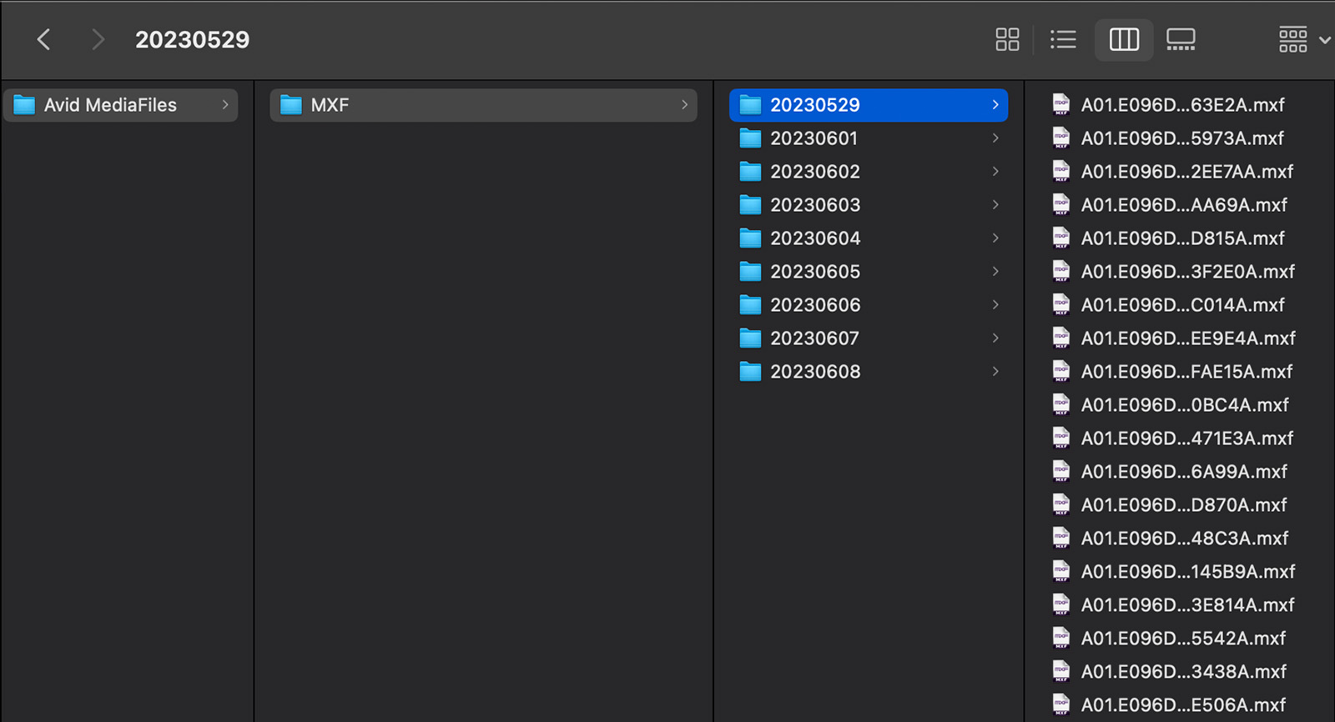Click the chevron beside folder 20230604
1335x722 pixels.
coord(995,238)
